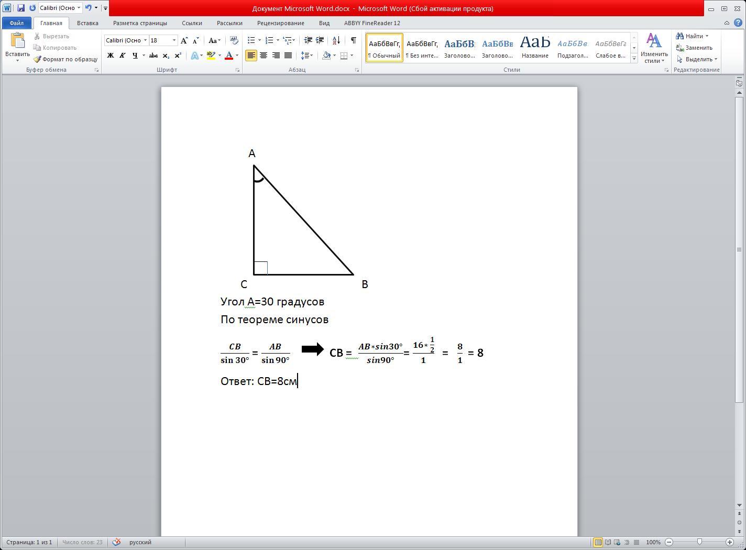Apply bulleted list formatting
Image resolution: width=746 pixels, height=550 pixels.
(251, 40)
